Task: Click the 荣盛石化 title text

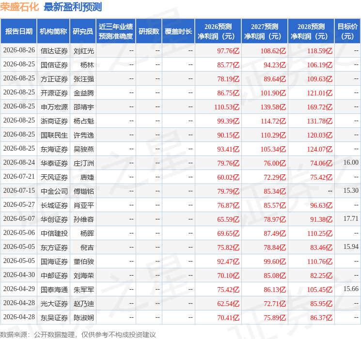Action: click(19, 7)
